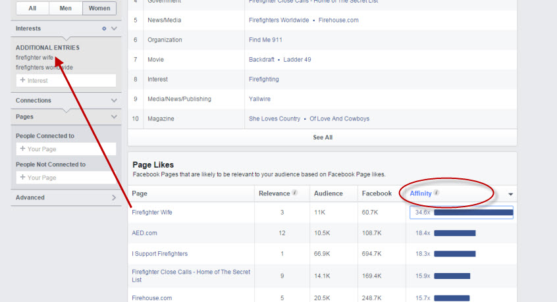Collapse the Interests section chevron
Image resolution: width=557 pixels, height=302 pixels.
[x=114, y=28]
